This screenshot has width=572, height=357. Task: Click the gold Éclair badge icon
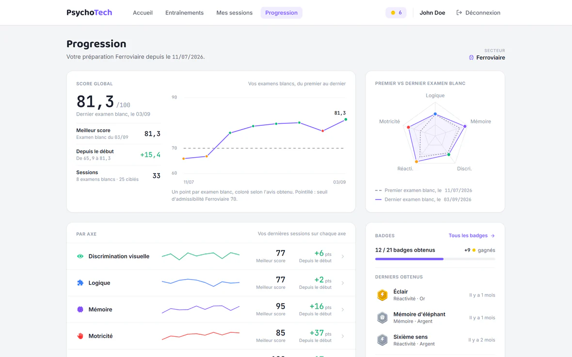[x=382, y=295]
